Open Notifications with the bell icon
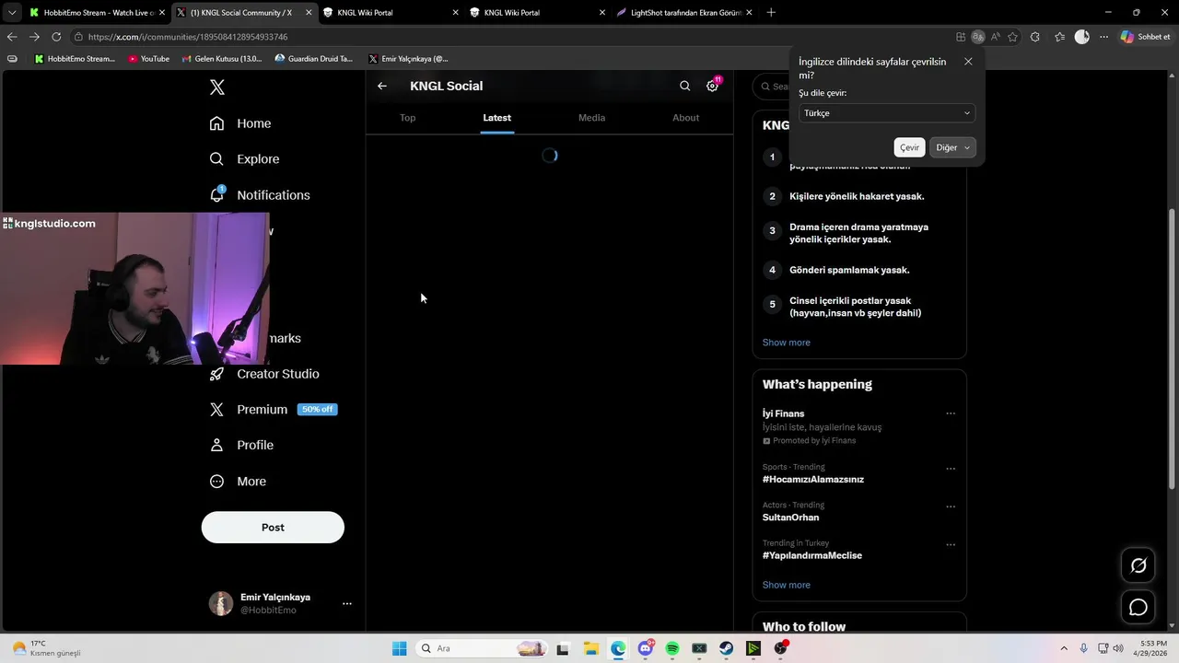 click(260, 195)
